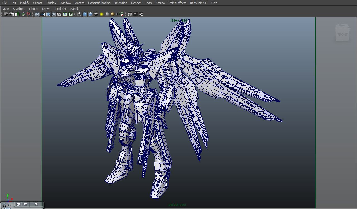Open the Stereo menu
Screen dimensions: 357x209
click(160, 3)
